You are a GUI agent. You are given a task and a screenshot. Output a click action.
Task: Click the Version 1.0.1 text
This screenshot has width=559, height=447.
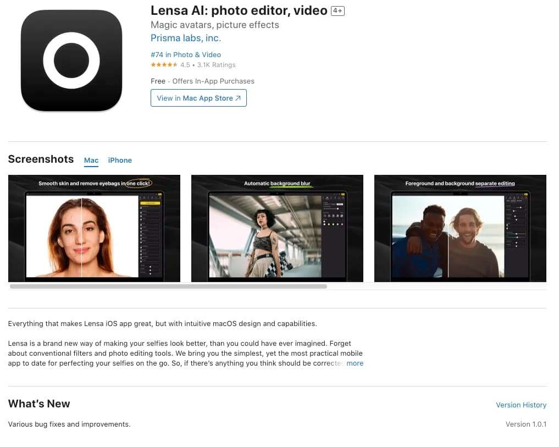click(526, 424)
